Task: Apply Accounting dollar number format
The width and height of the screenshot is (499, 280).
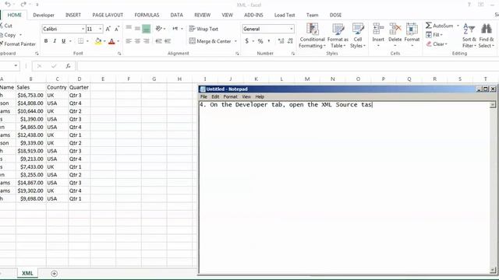Action: pos(246,41)
